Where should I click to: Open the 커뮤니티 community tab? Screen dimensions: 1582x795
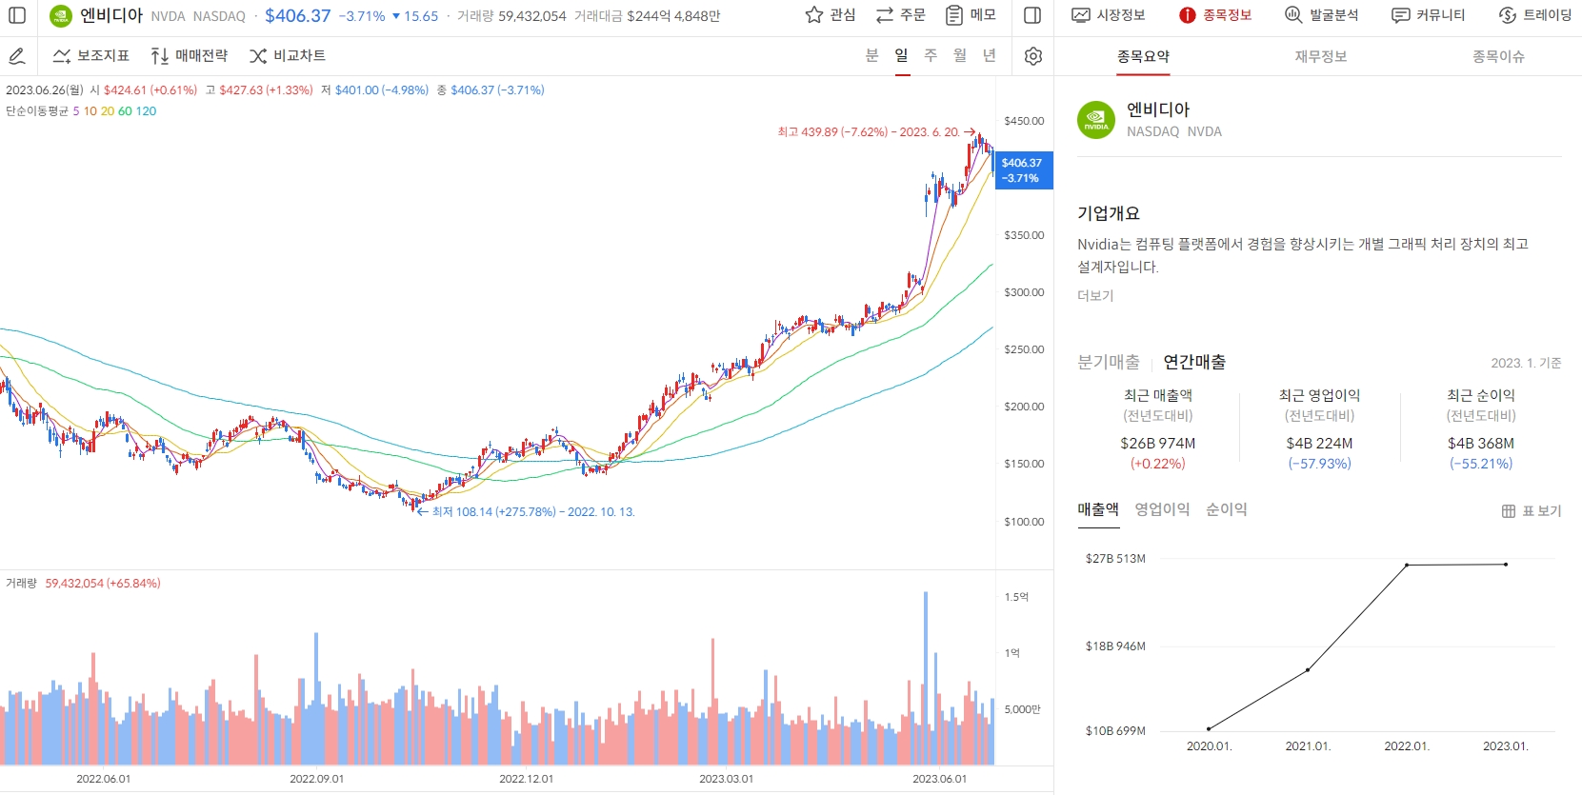tap(1429, 15)
